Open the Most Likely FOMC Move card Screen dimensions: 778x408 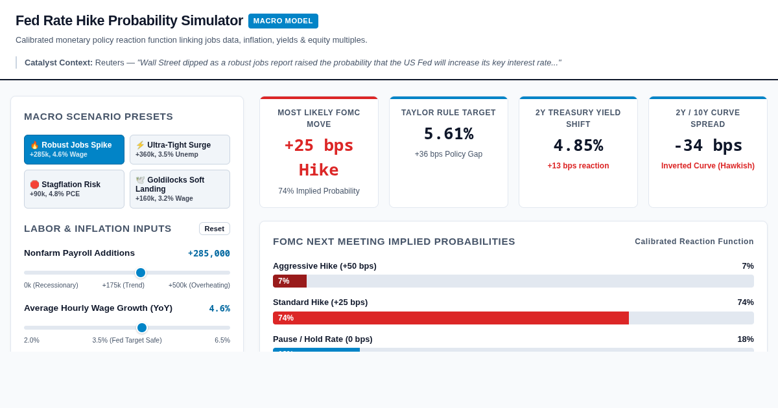pyautogui.click(x=319, y=152)
